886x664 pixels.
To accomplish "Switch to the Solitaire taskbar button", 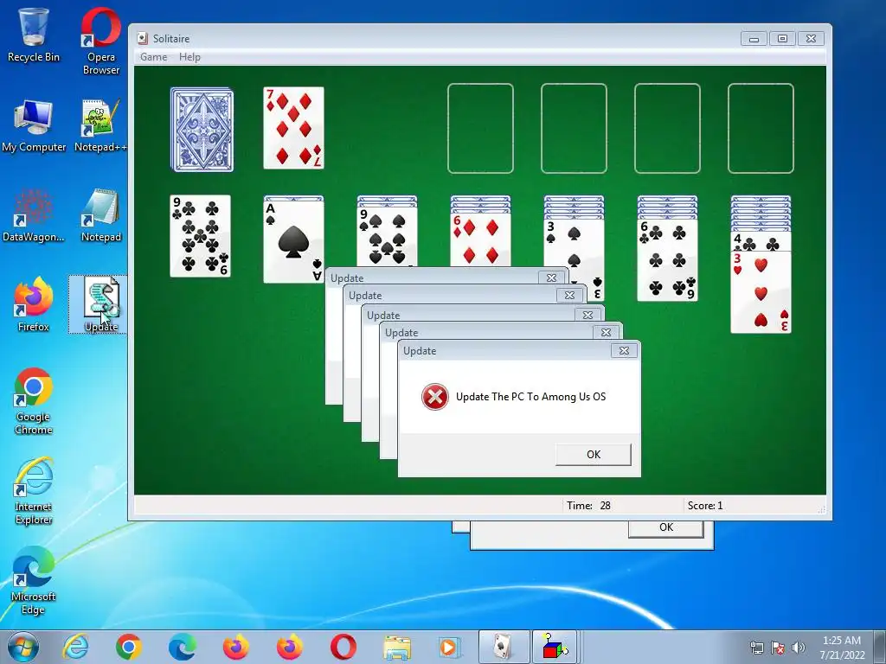I will [x=504, y=647].
